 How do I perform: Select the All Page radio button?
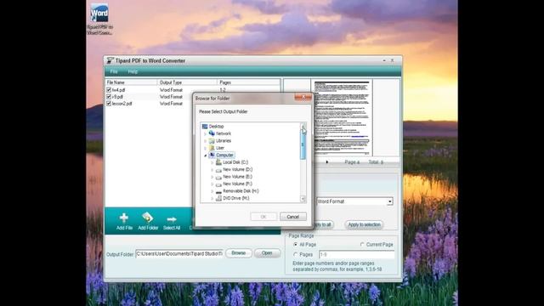point(296,245)
